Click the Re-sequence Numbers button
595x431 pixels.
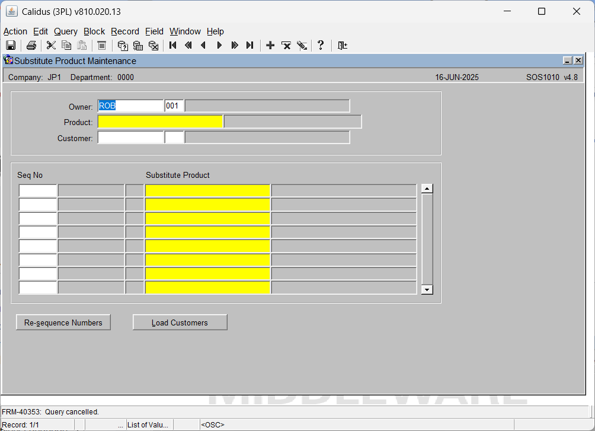63,323
